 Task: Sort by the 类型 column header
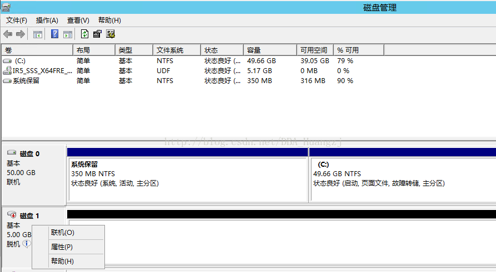(x=134, y=50)
